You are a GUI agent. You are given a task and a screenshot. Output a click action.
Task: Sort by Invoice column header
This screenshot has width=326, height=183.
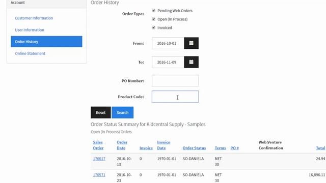tap(146, 148)
